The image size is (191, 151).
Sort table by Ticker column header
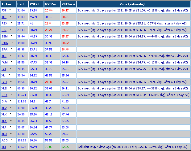tap(6, 4)
